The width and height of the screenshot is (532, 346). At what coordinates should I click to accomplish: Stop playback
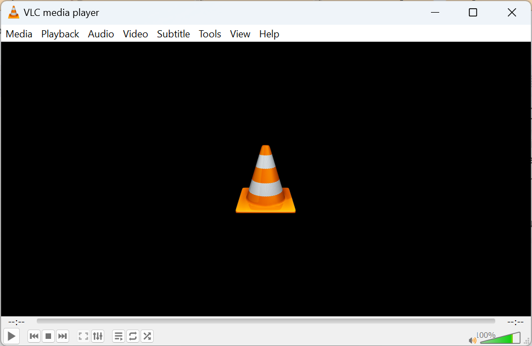[48, 336]
